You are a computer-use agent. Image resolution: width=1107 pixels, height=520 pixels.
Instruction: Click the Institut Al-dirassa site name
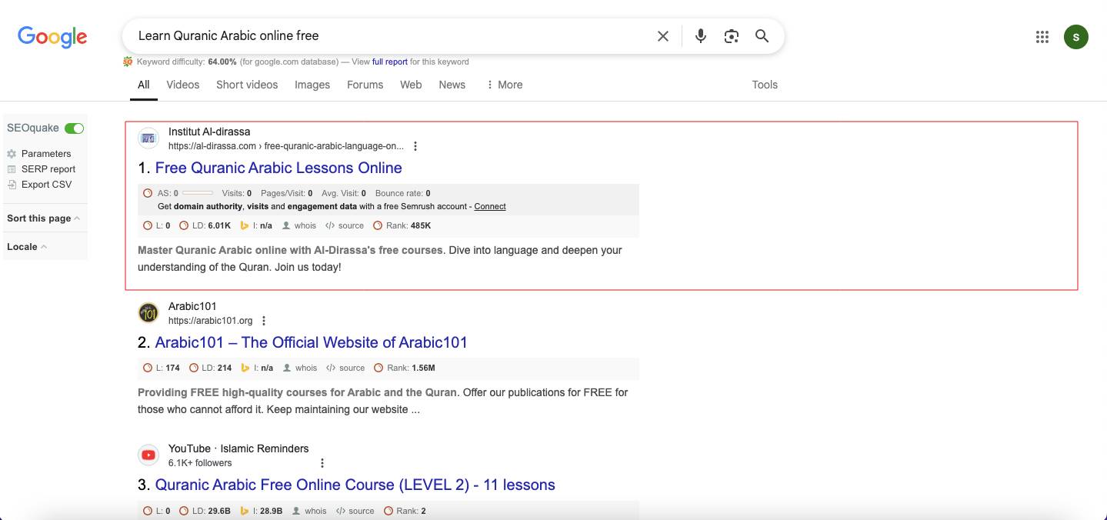[209, 132]
